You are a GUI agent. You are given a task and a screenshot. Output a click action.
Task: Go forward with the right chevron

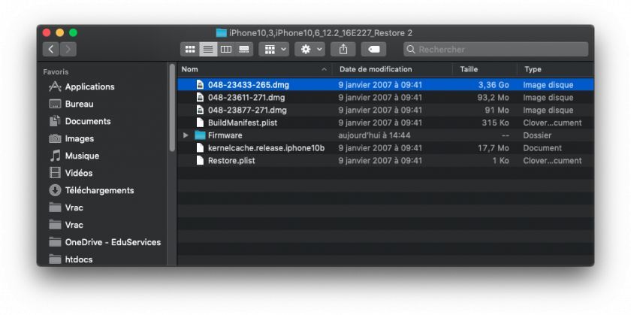pyautogui.click(x=68, y=49)
